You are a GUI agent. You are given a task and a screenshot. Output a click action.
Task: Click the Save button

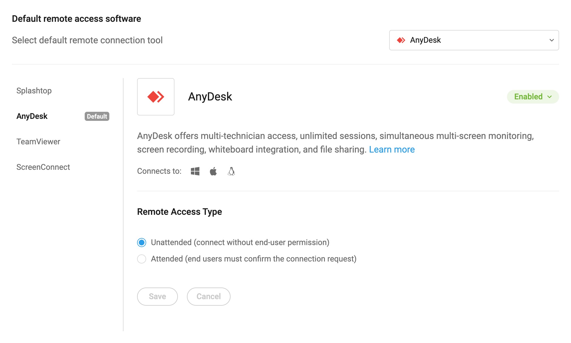click(x=157, y=296)
